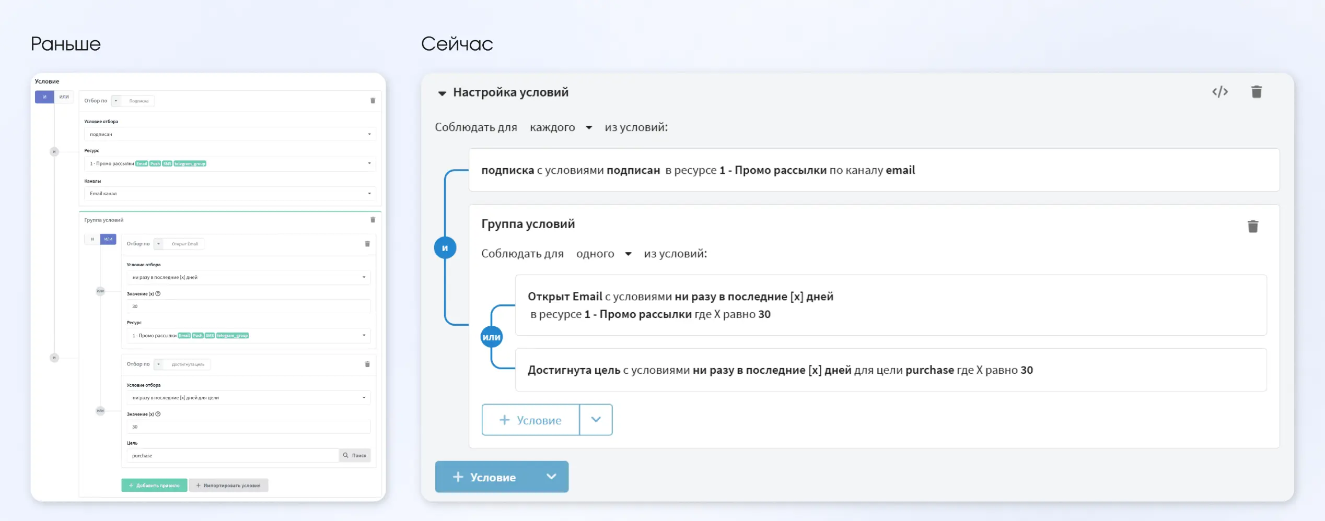This screenshot has width=1325, height=521.
Task: Click the outlined + Условие button inside group
Action: coord(530,420)
